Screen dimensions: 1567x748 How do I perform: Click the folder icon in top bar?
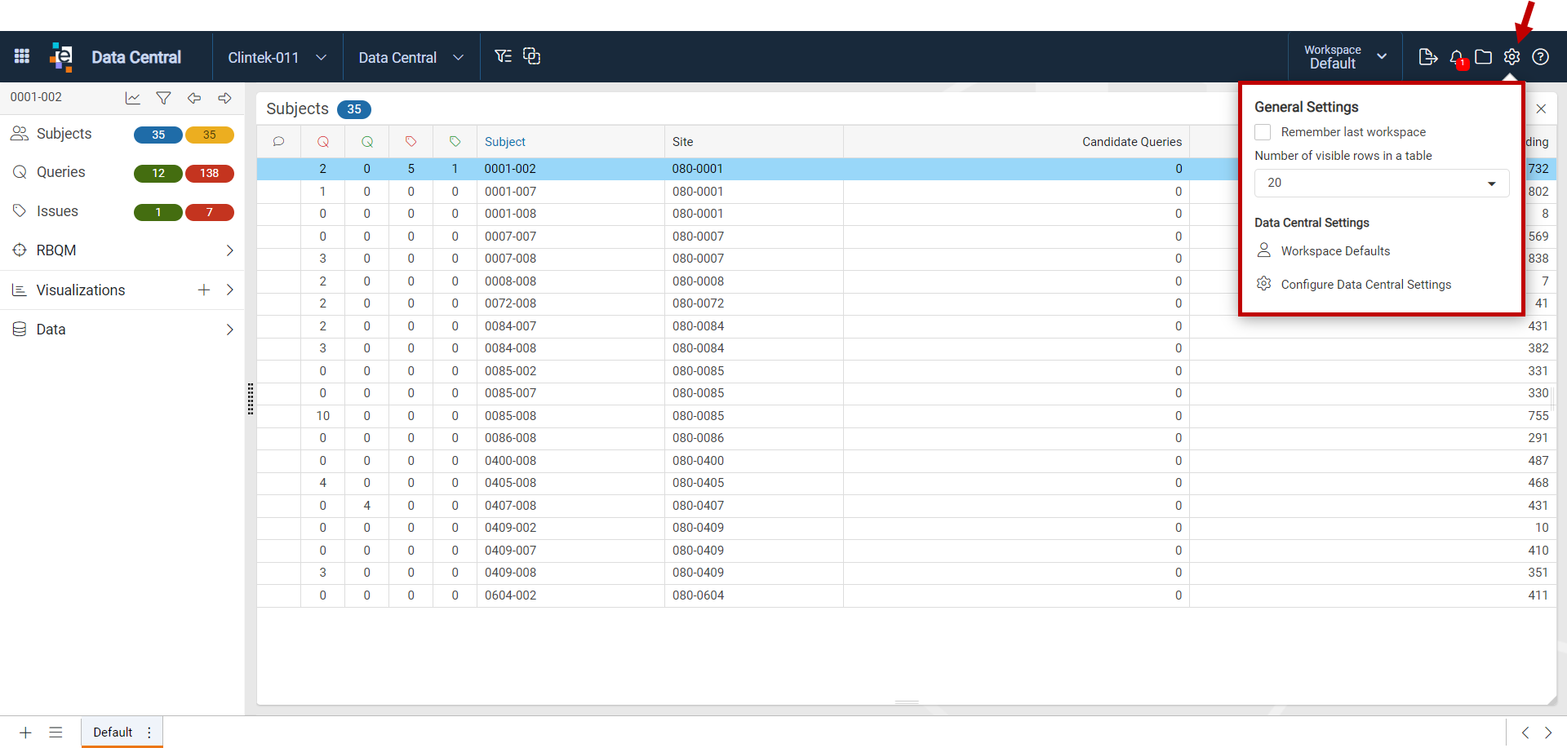click(x=1484, y=57)
